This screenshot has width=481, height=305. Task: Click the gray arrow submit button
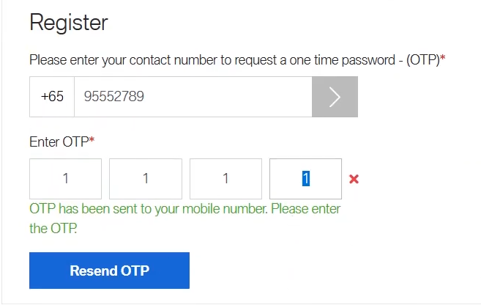pos(335,97)
